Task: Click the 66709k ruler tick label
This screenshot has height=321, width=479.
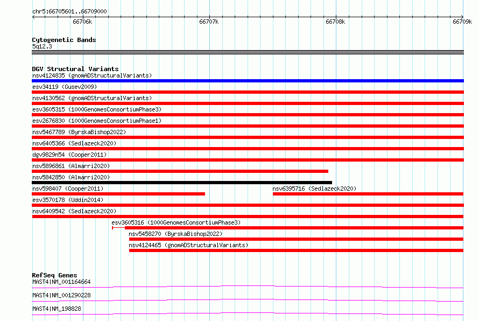Action: coord(462,22)
